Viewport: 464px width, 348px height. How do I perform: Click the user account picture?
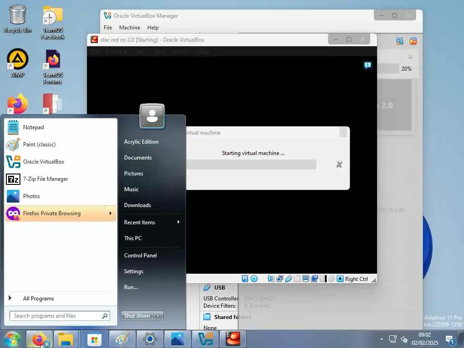click(x=152, y=116)
